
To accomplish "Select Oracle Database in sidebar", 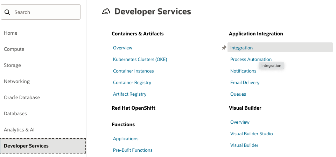I will click(22, 97).
